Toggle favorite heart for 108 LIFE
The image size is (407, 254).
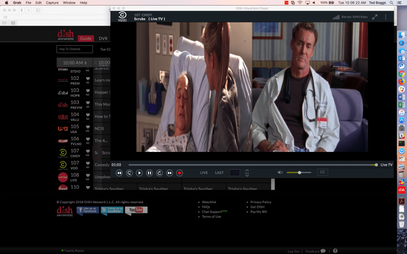click(88, 175)
